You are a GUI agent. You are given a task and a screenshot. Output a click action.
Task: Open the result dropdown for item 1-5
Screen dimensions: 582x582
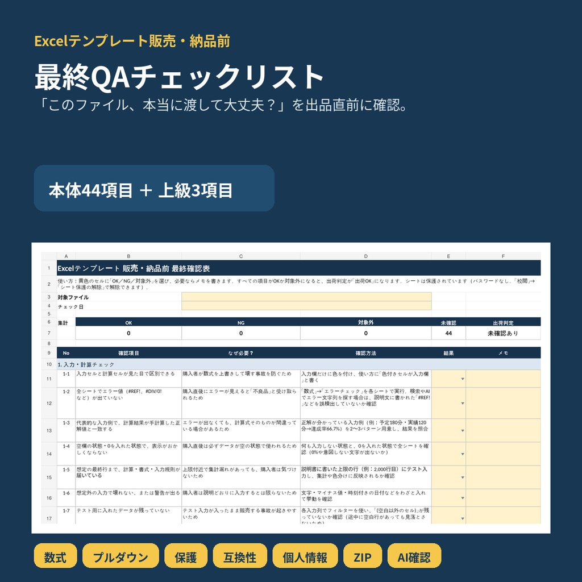pyautogui.click(x=462, y=477)
